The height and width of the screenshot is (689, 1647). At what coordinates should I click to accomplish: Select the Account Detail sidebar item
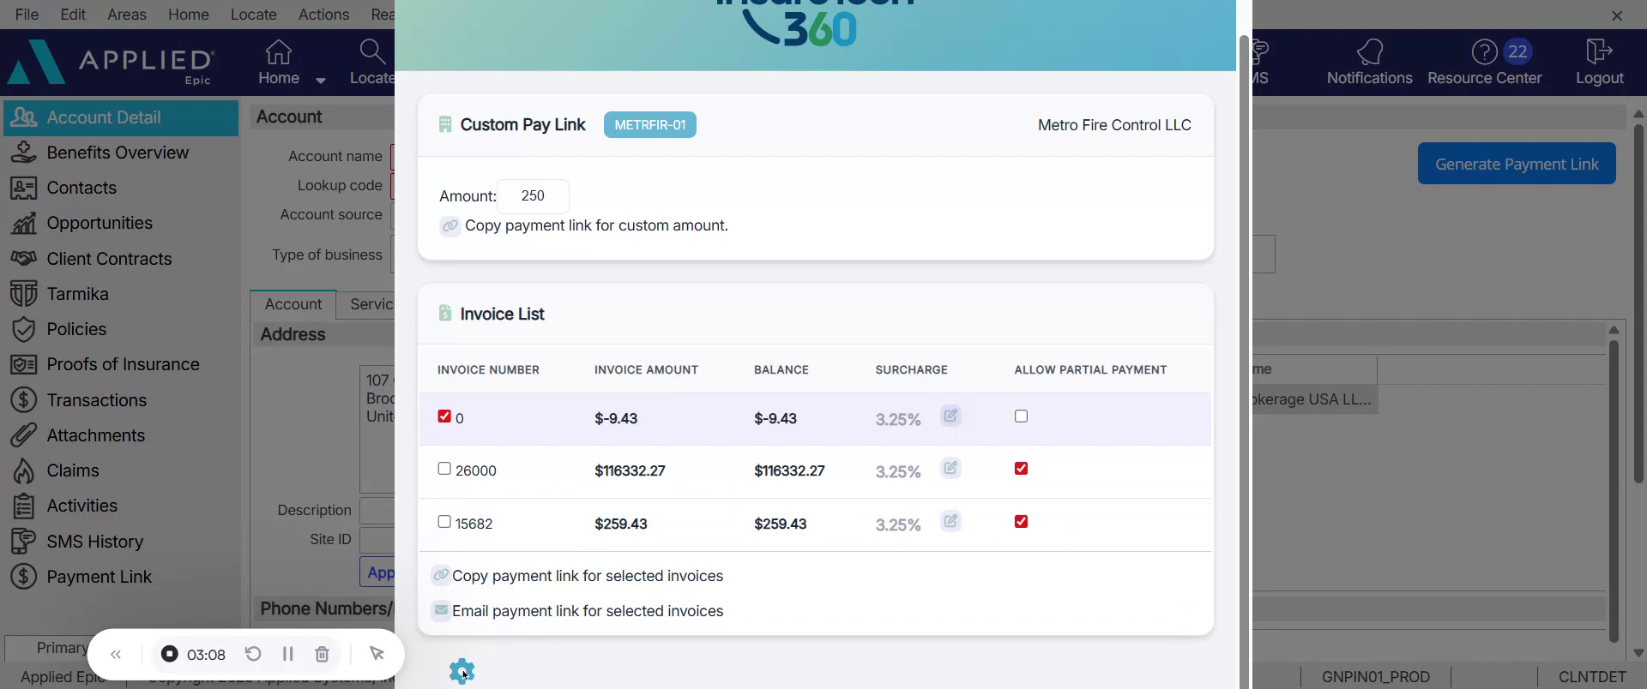(x=121, y=117)
